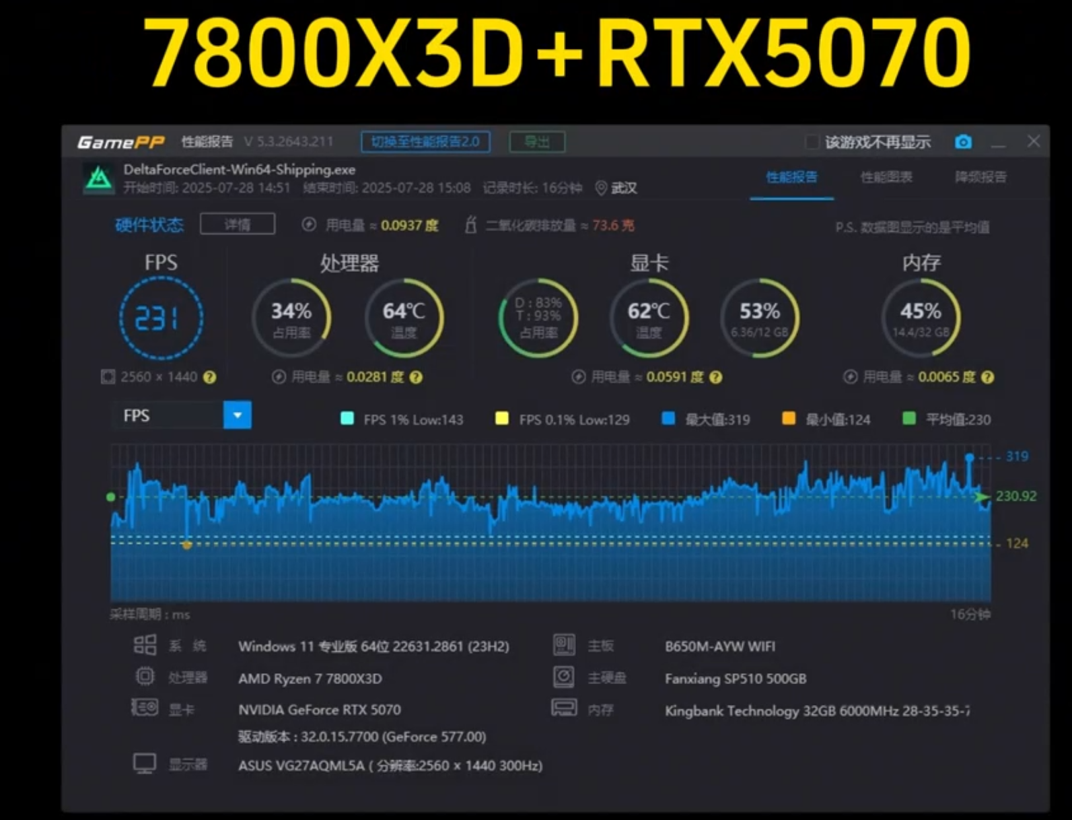Image resolution: width=1072 pixels, height=820 pixels.
Task: Click the memory 45% usage gauge
Action: pyautogui.click(x=921, y=318)
